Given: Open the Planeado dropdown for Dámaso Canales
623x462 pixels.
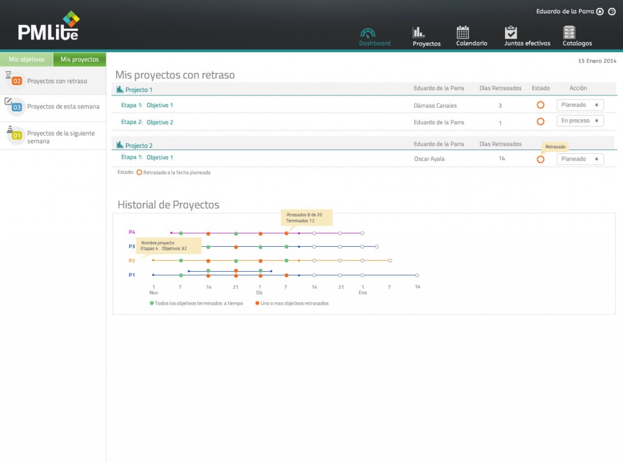Looking at the screenshot, I should 580,105.
